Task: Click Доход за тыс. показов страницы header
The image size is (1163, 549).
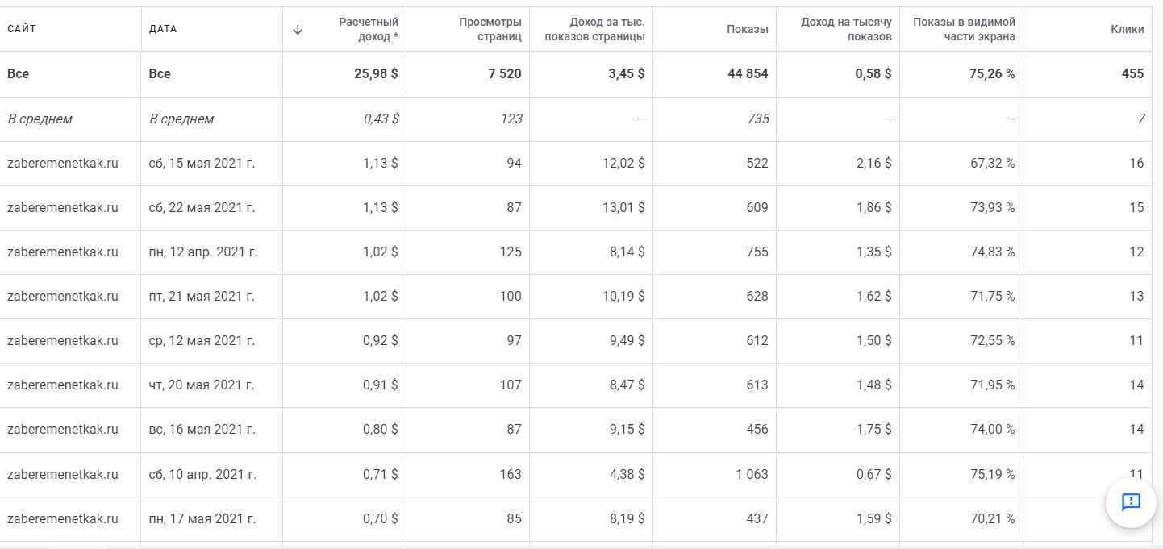Action: [594, 29]
